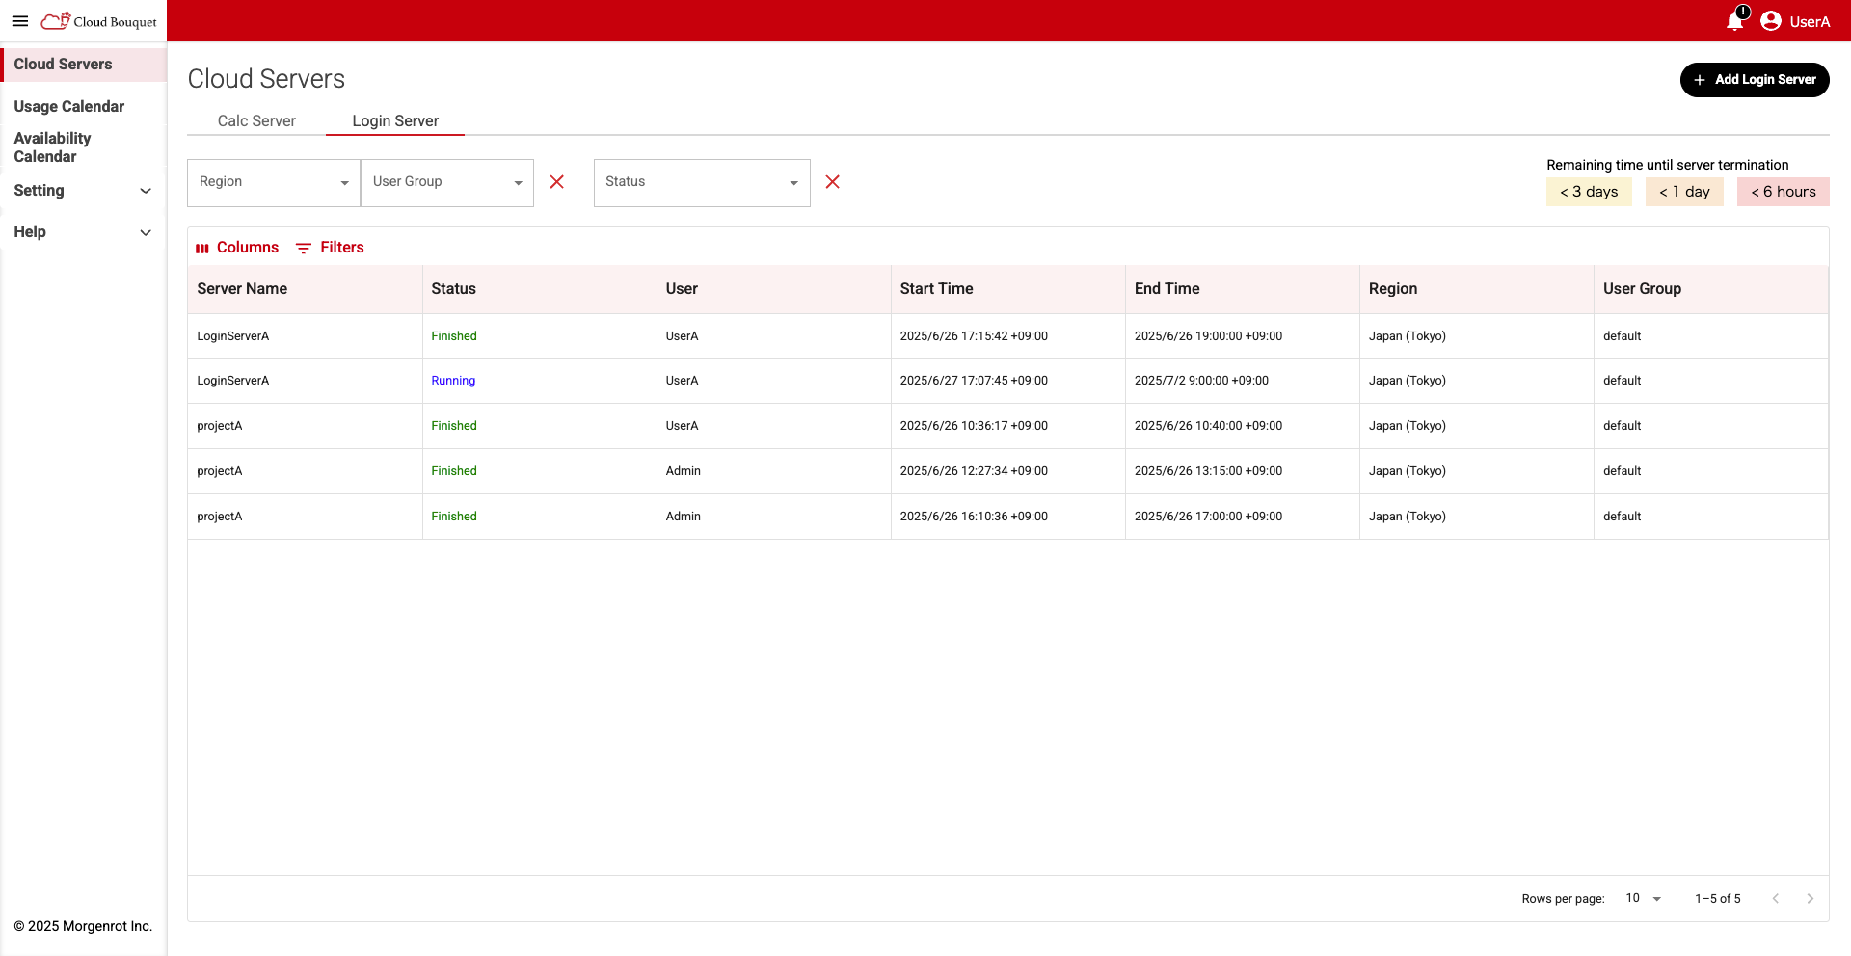Expand the Setting menu
This screenshot has height=956, width=1851.
tap(83, 191)
